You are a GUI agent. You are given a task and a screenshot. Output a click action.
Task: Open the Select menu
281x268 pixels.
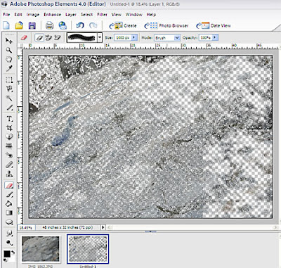pos(86,15)
